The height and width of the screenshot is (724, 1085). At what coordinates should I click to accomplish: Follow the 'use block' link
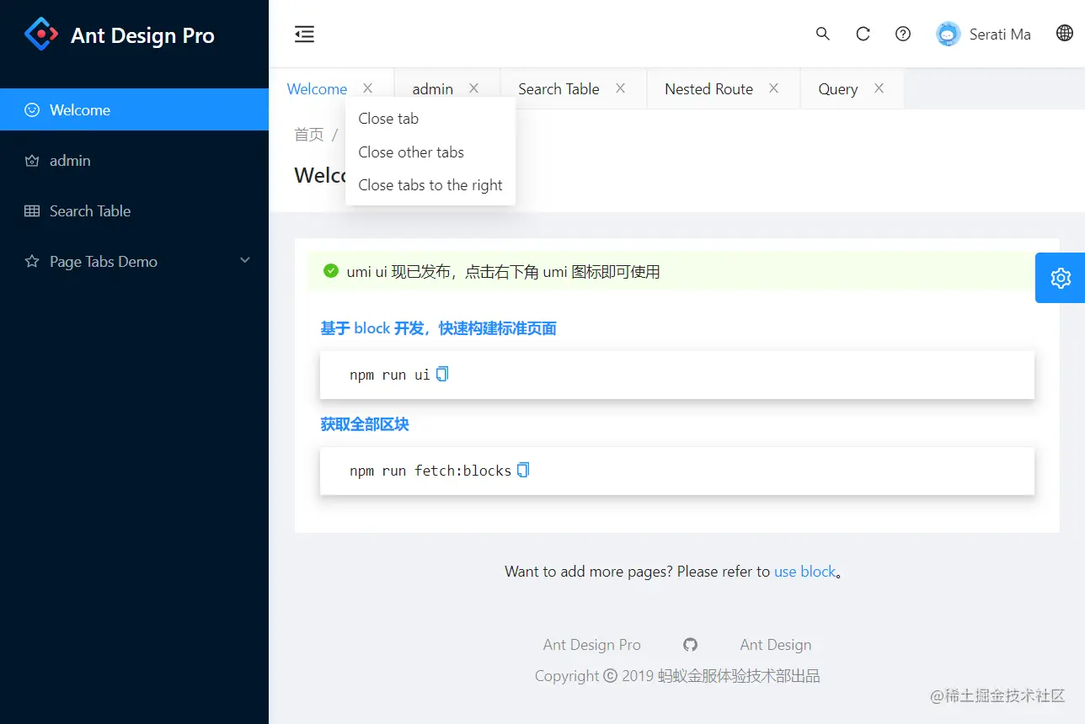[805, 572]
